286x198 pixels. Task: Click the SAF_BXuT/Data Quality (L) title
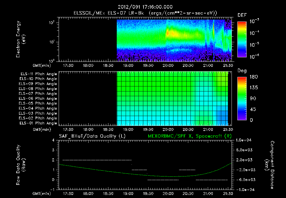92,136
